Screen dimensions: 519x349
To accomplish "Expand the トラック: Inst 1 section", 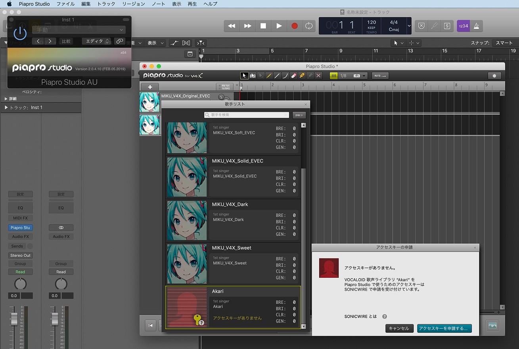I will [x=6, y=108].
